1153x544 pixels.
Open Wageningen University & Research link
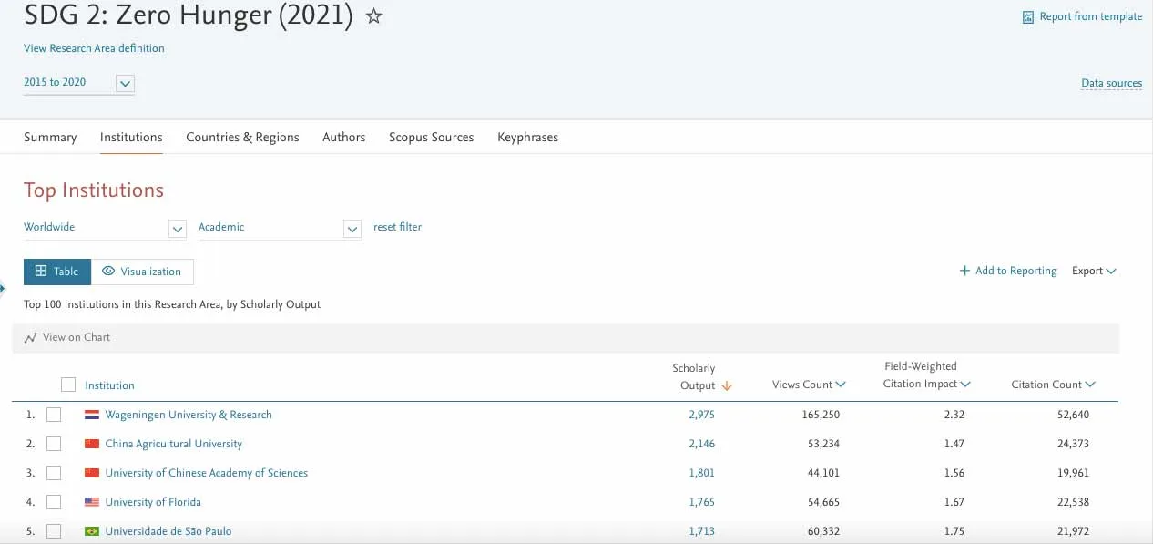[189, 415]
